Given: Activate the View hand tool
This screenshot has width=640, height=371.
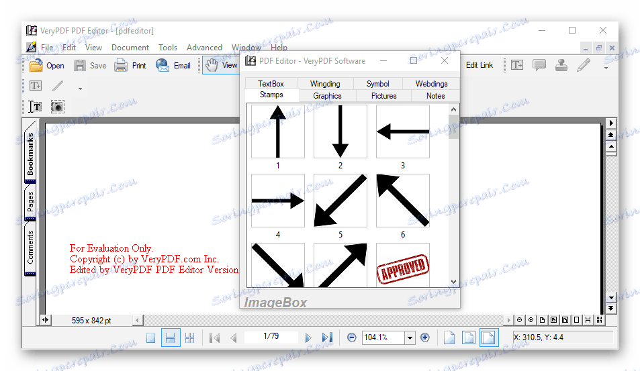Looking at the screenshot, I should (x=221, y=65).
